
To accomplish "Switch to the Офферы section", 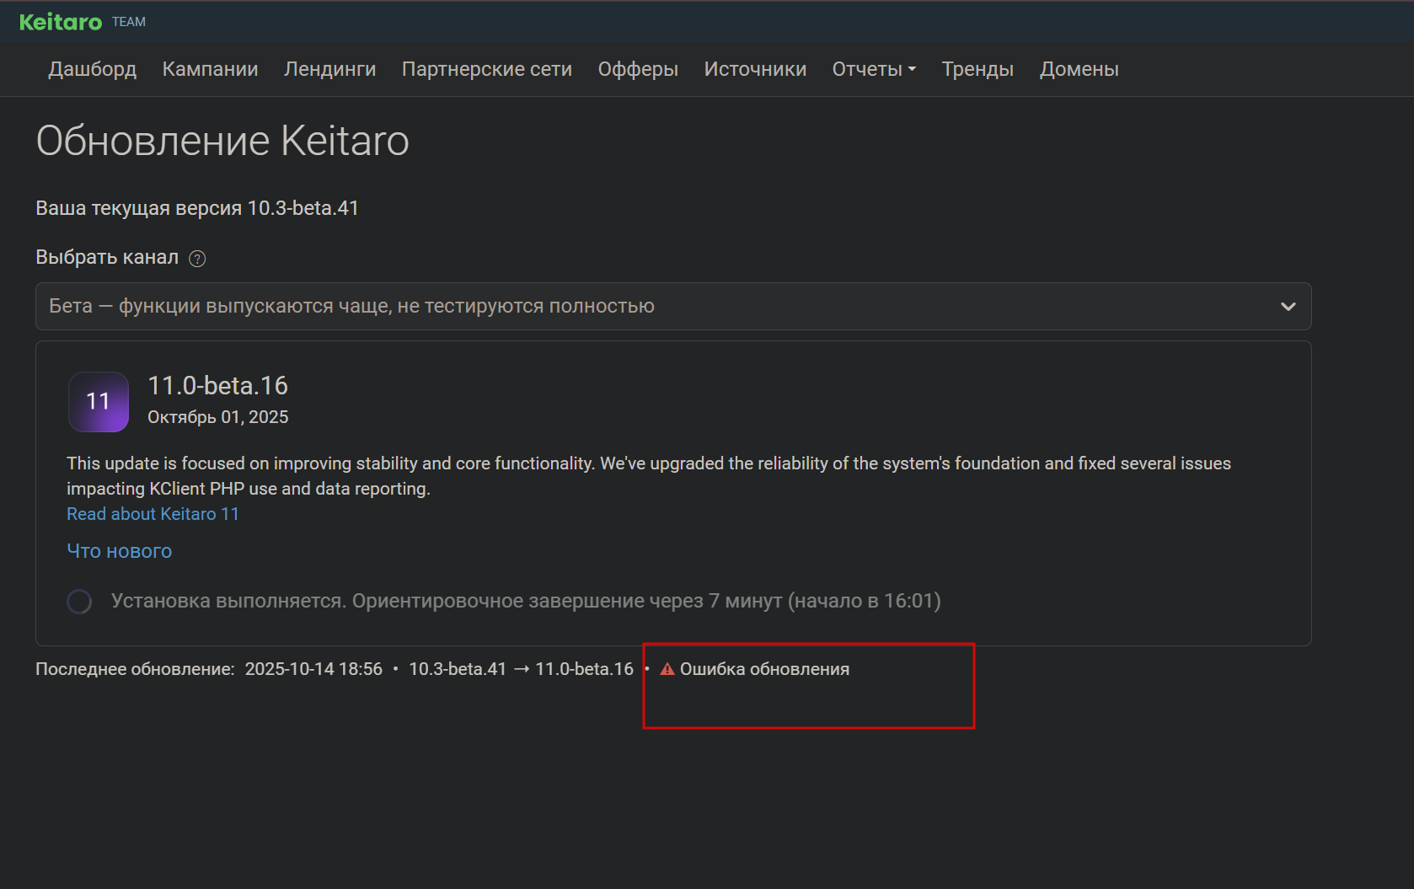I will point(638,69).
